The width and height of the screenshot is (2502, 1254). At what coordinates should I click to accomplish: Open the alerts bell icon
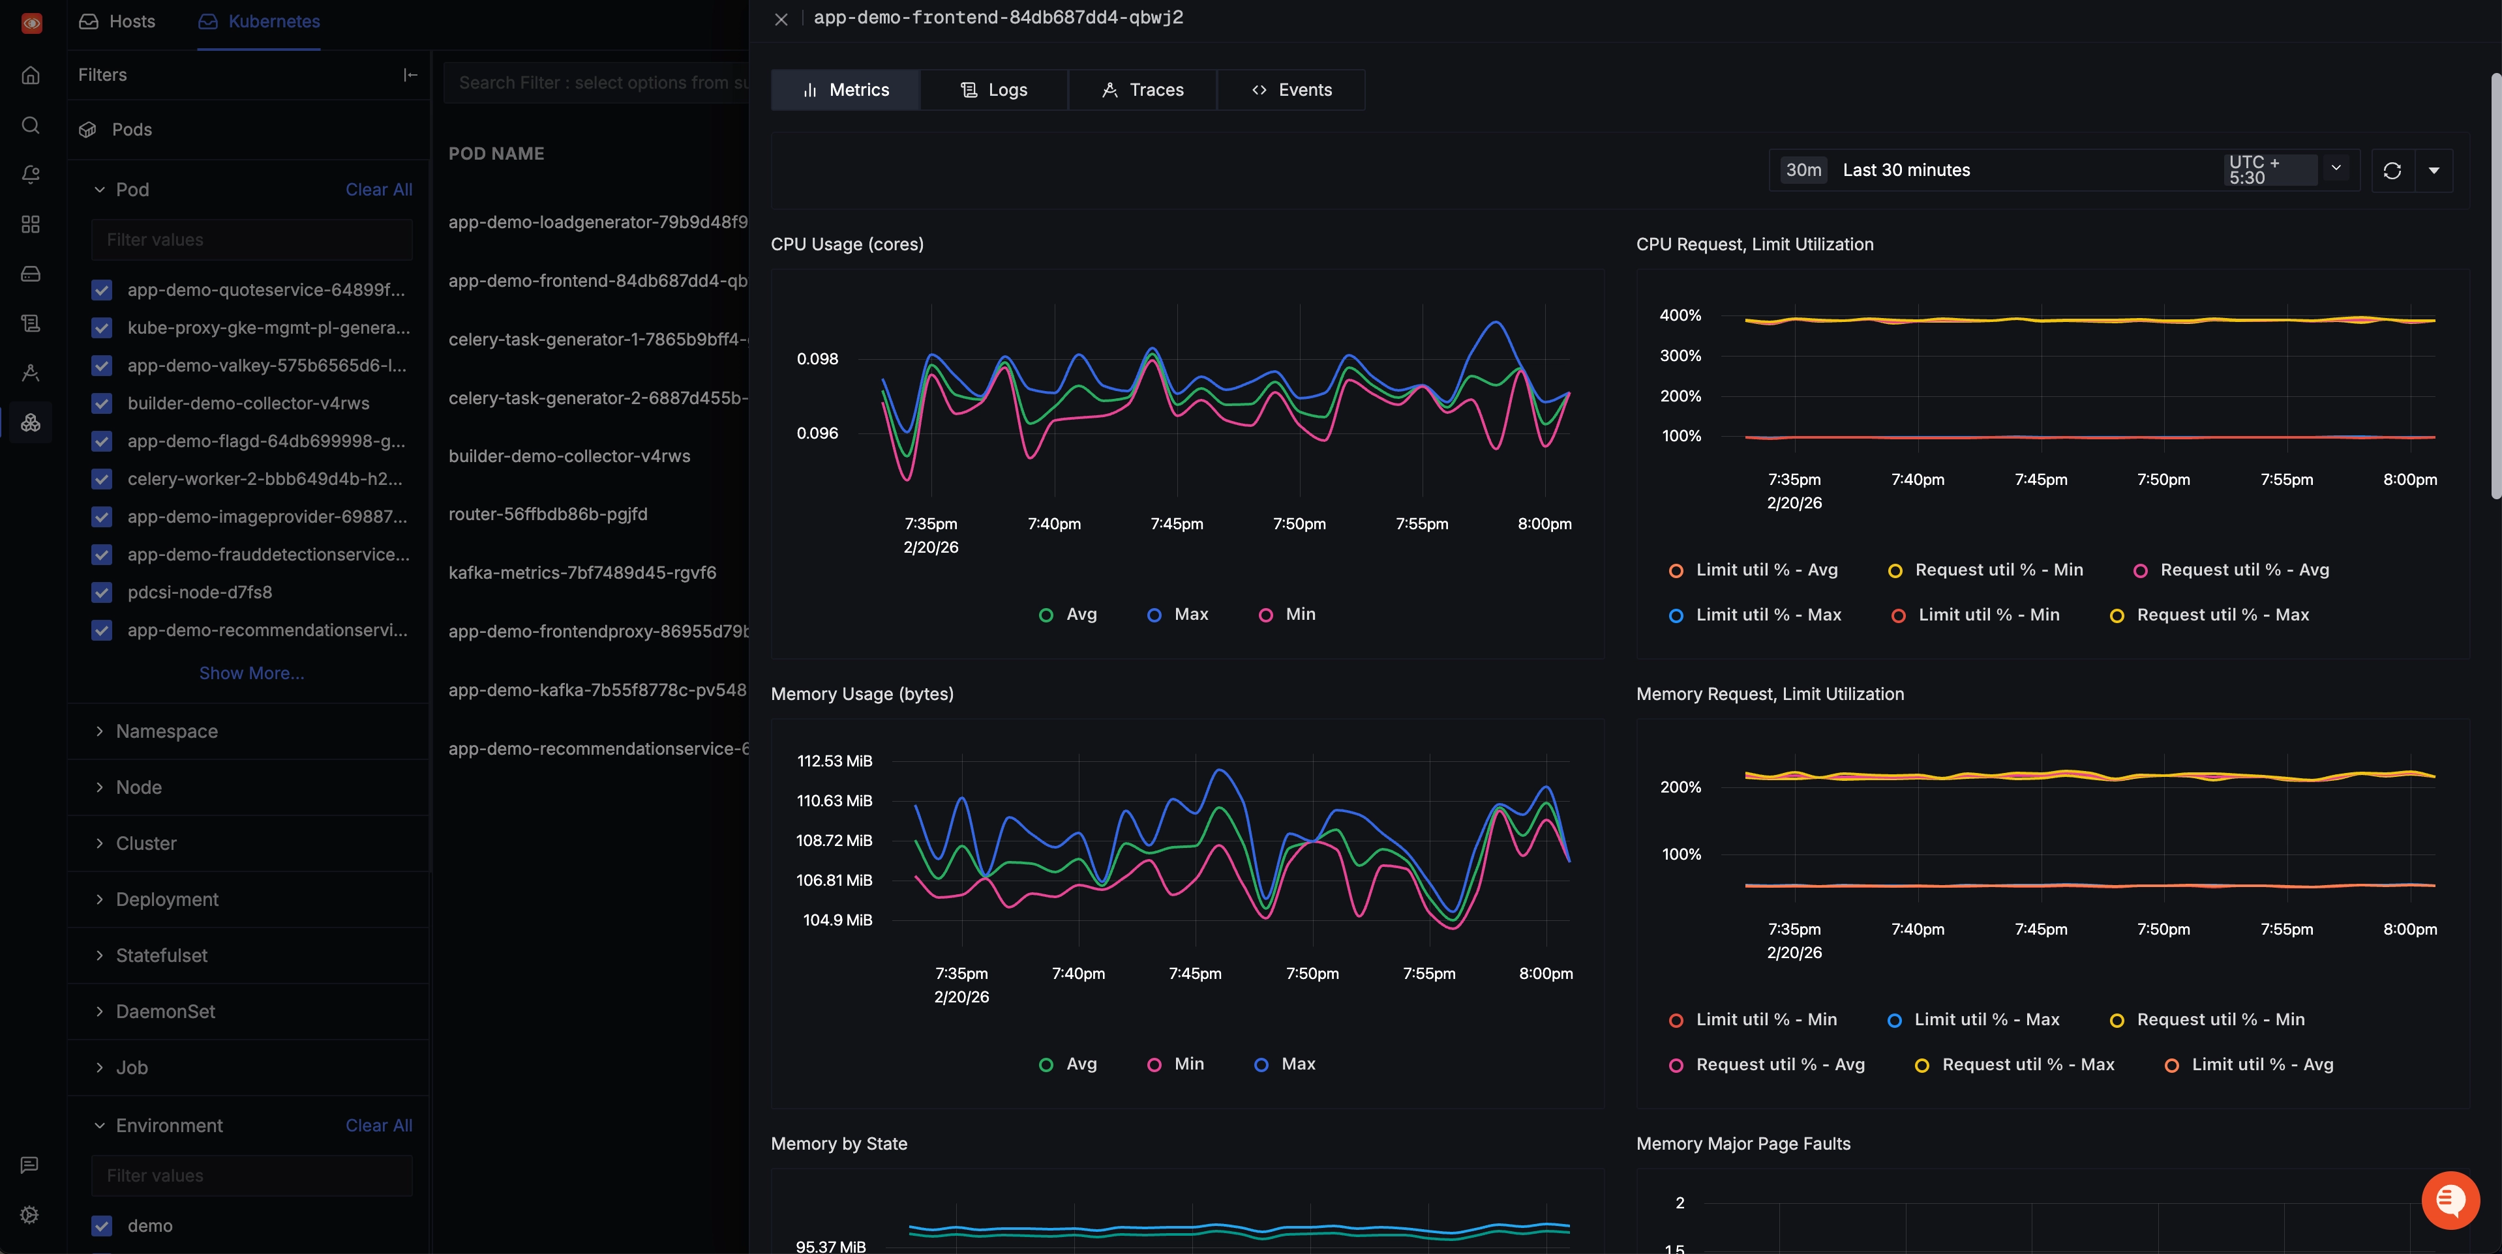point(31,175)
